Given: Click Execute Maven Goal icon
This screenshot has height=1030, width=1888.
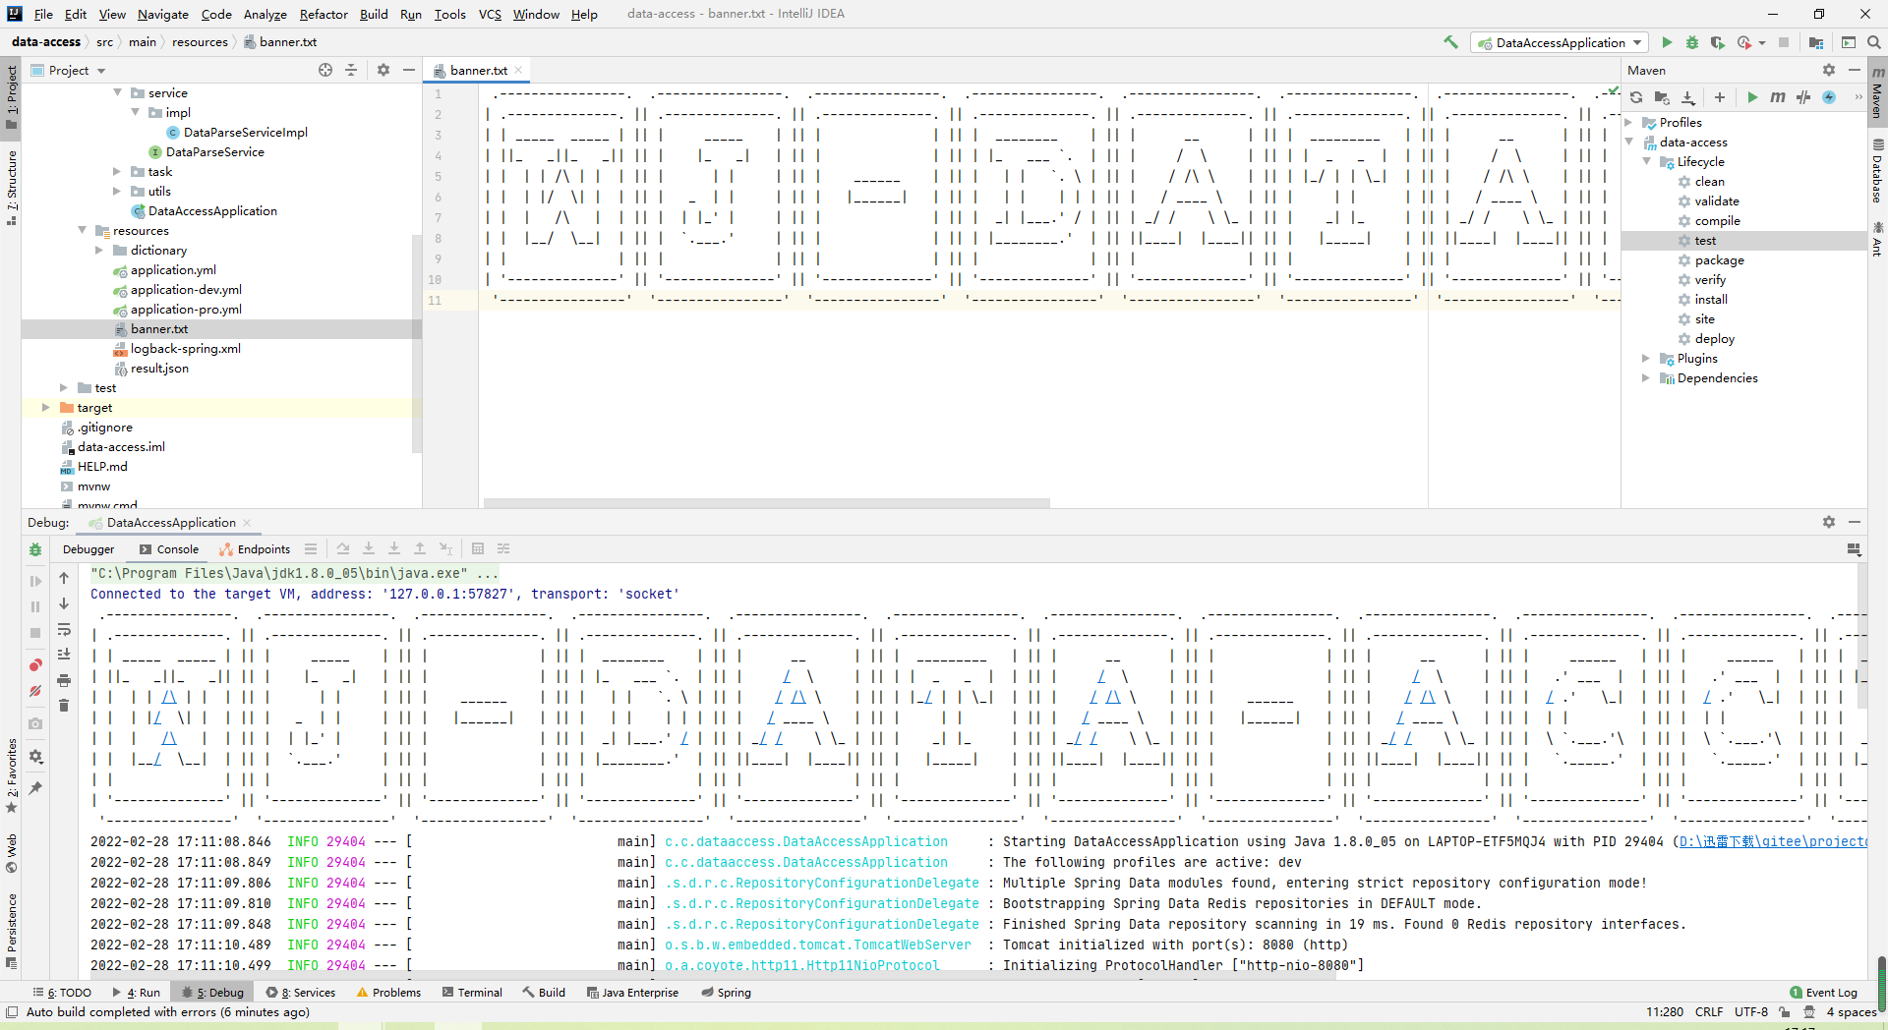Looking at the screenshot, I should point(1778,97).
